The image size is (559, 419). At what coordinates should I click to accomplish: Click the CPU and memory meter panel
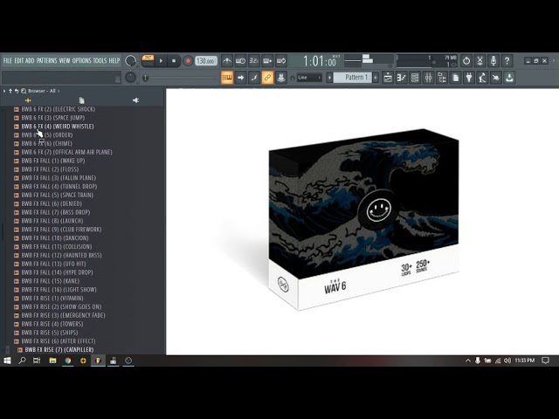pos(427,61)
